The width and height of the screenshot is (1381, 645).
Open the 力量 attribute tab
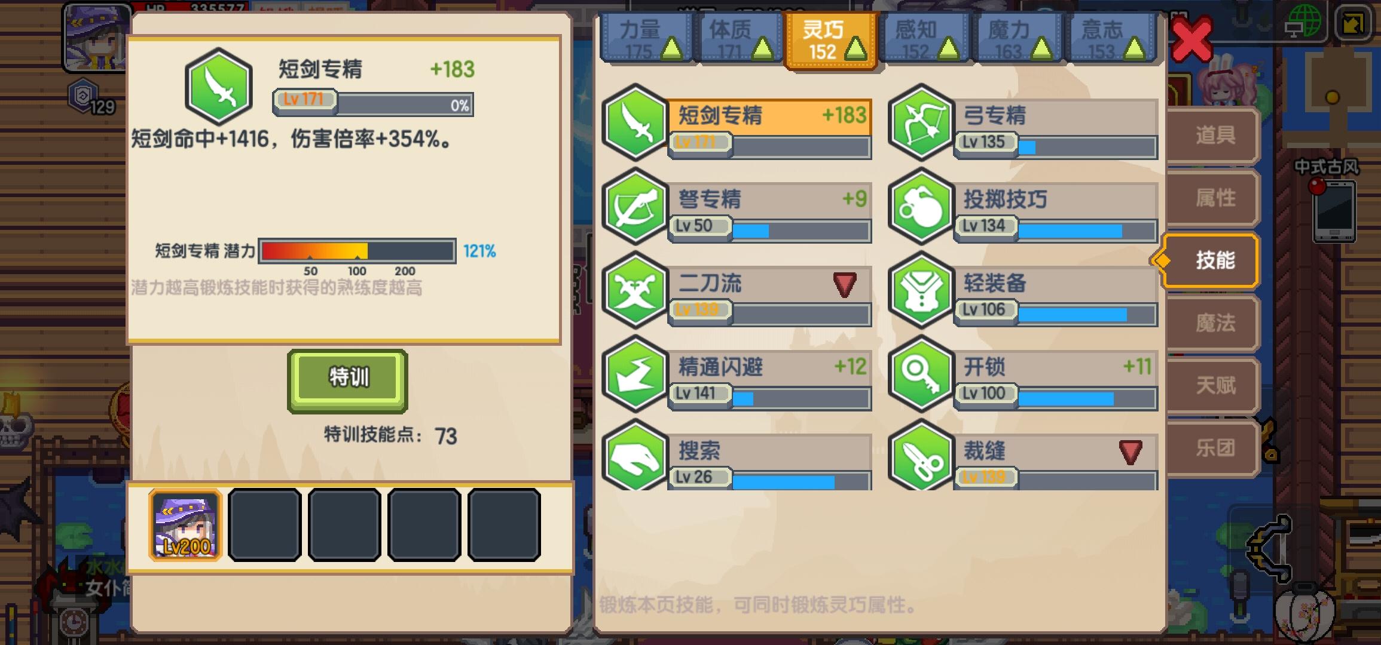pyautogui.click(x=646, y=39)
